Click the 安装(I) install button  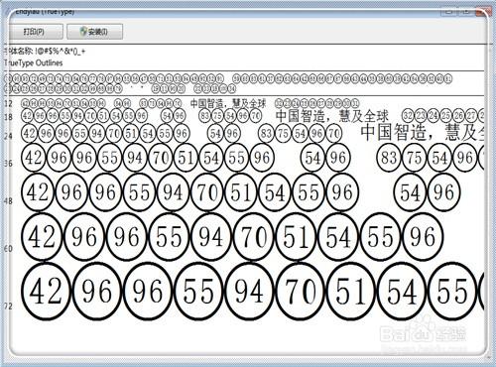pyautogui.click(x=94, y=32)
